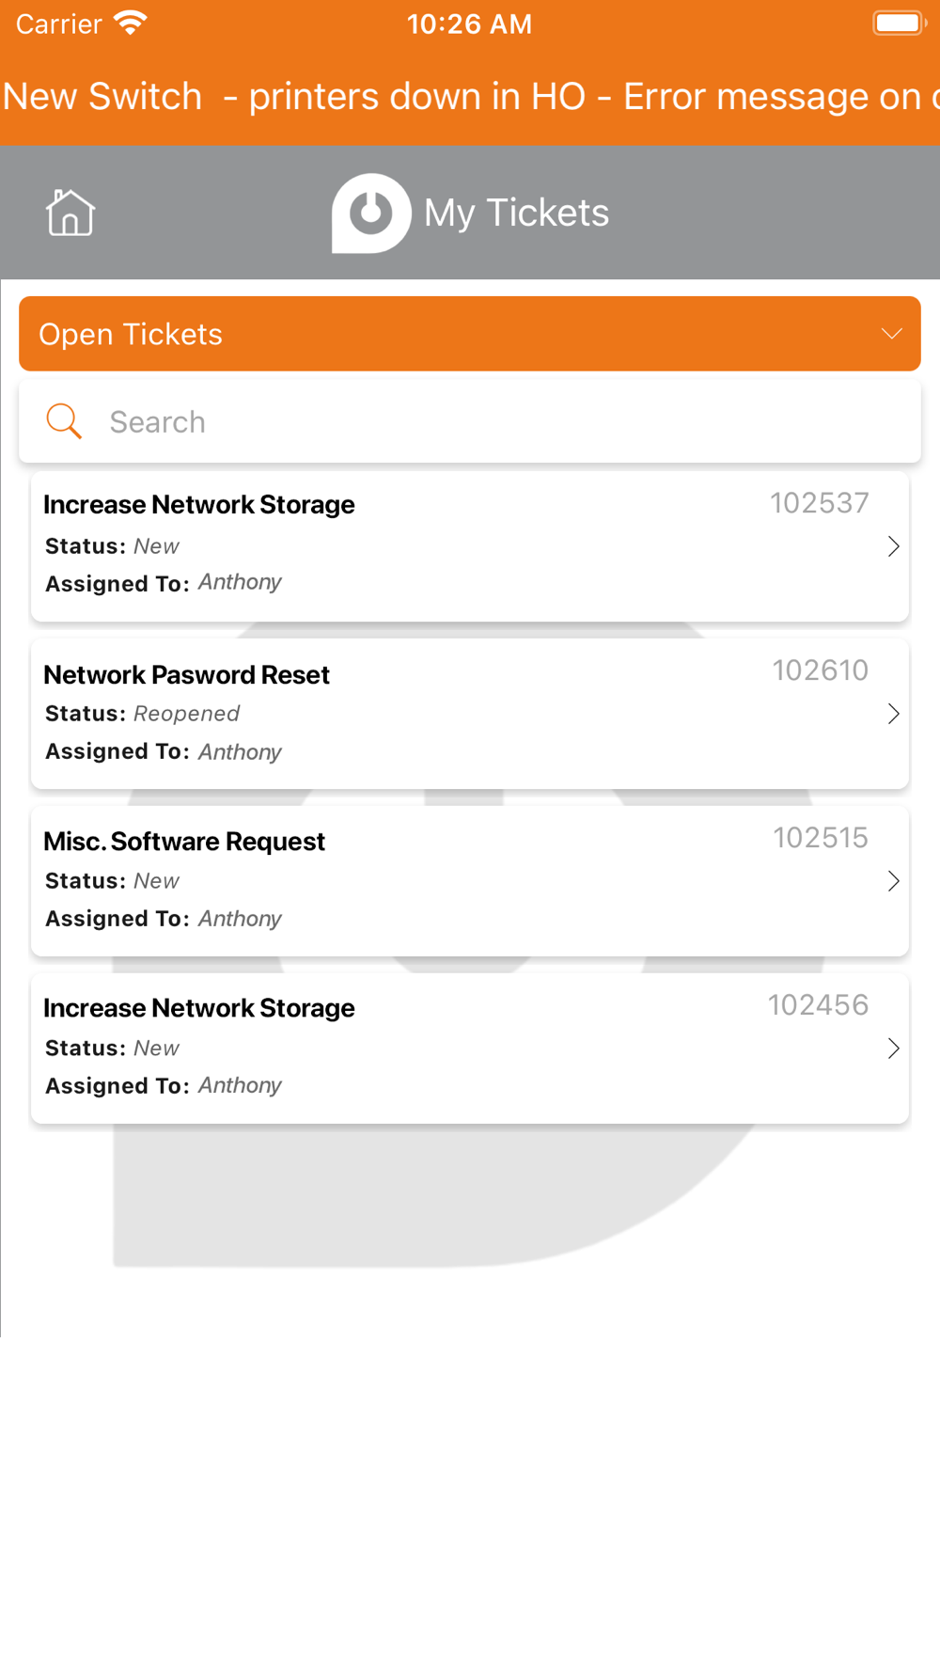940x1672 pixels.
Task: Open ticket 102537 via its chevron
Action: [893, 546]
